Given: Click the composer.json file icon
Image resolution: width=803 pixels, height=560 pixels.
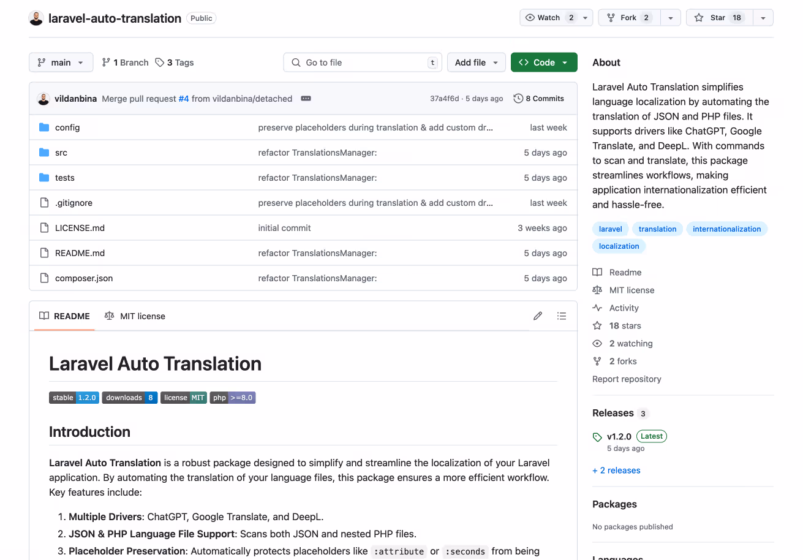Looking at the screenshot, I should point(44,278).
